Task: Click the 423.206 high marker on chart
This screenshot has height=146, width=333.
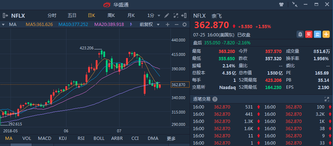Action: (87, 48)
